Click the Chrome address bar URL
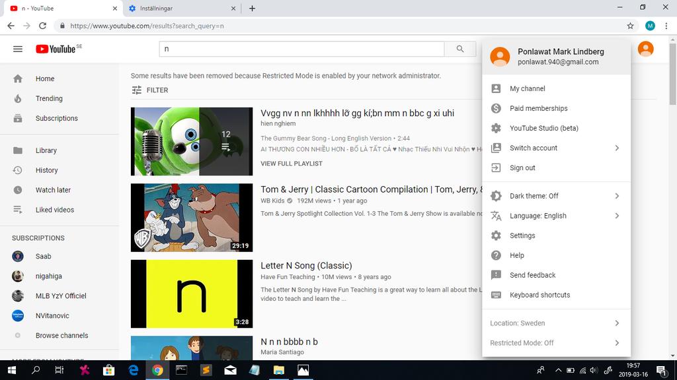Image resolution: width=677 pixels, height=380 pixels. pos(147,26)
